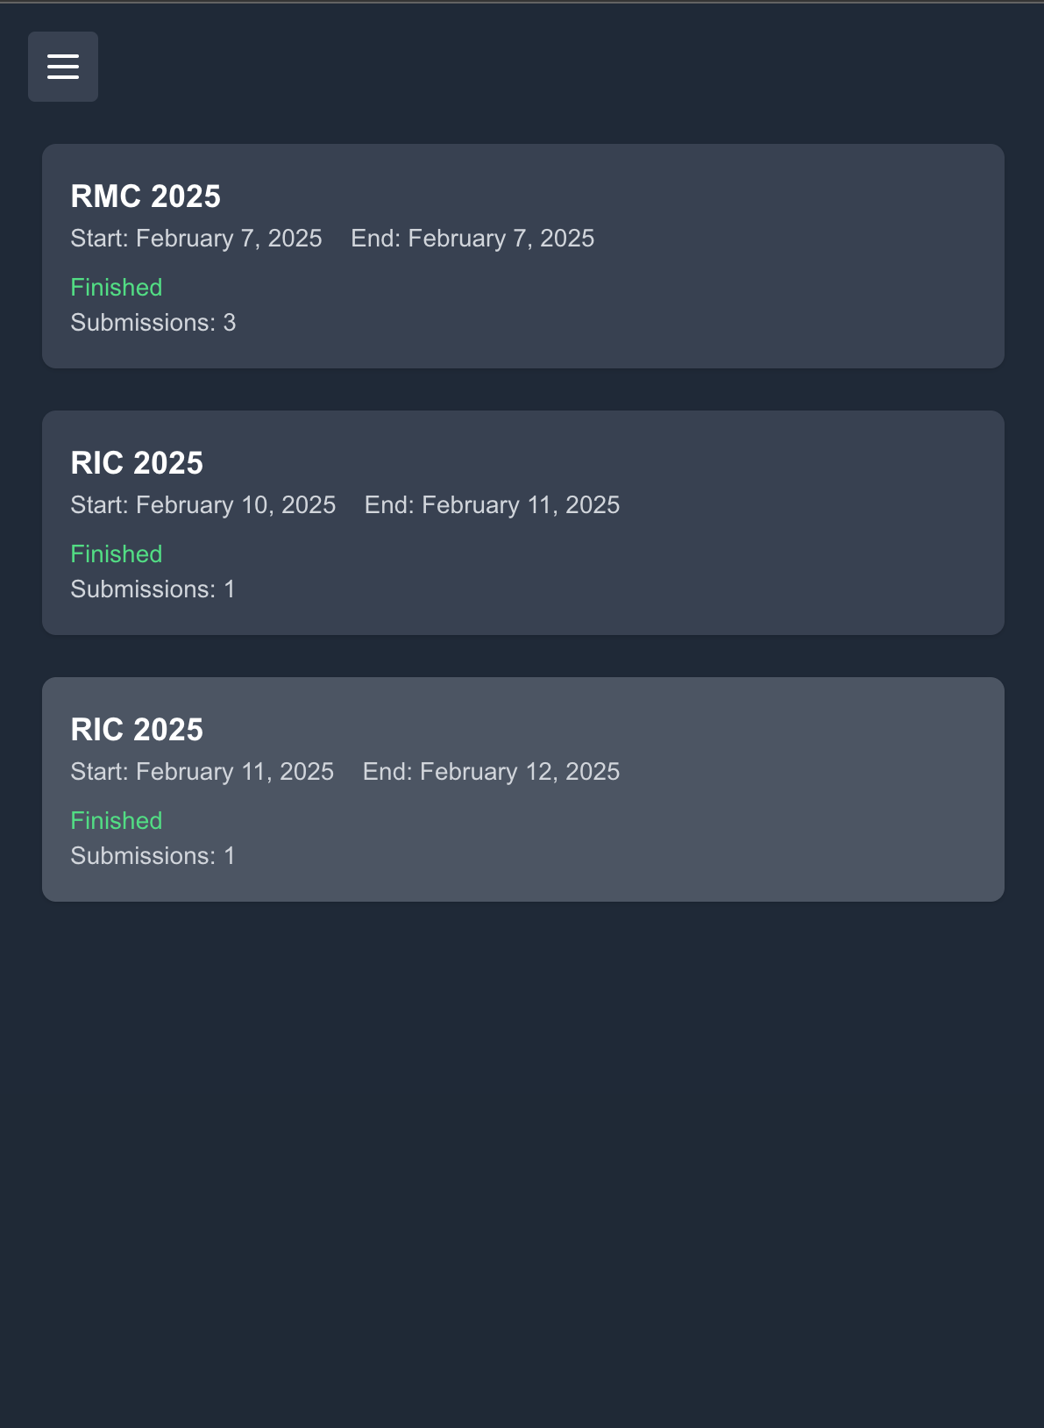Click RMC 2025 start date February 7

click(x=196, y=239)
